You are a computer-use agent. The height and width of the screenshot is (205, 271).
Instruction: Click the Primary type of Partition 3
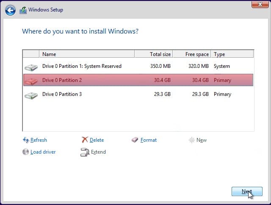222,94
